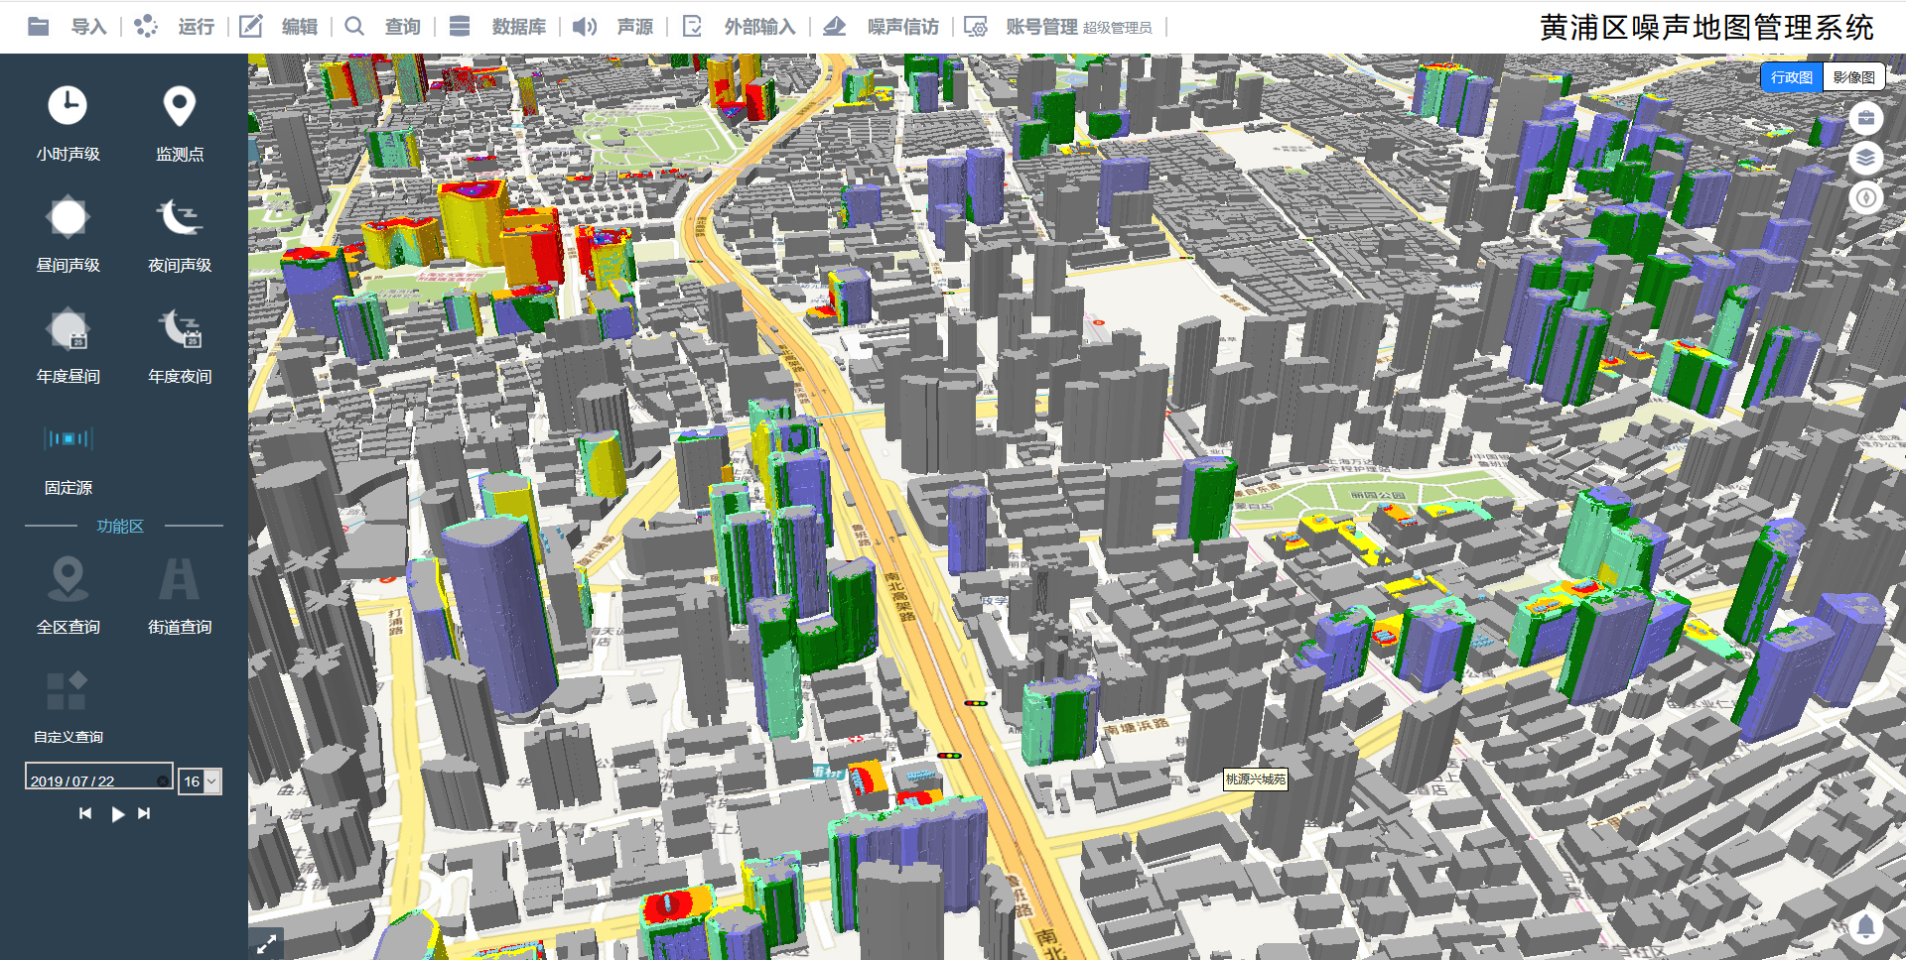Click the database stack icon
Viewport: 1906px width, 960px height.
coord(459,27)
